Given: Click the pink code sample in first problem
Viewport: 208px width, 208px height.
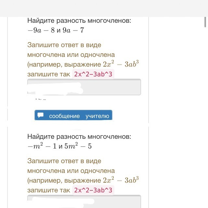Looking at the screenshot, I should [93, 74].
